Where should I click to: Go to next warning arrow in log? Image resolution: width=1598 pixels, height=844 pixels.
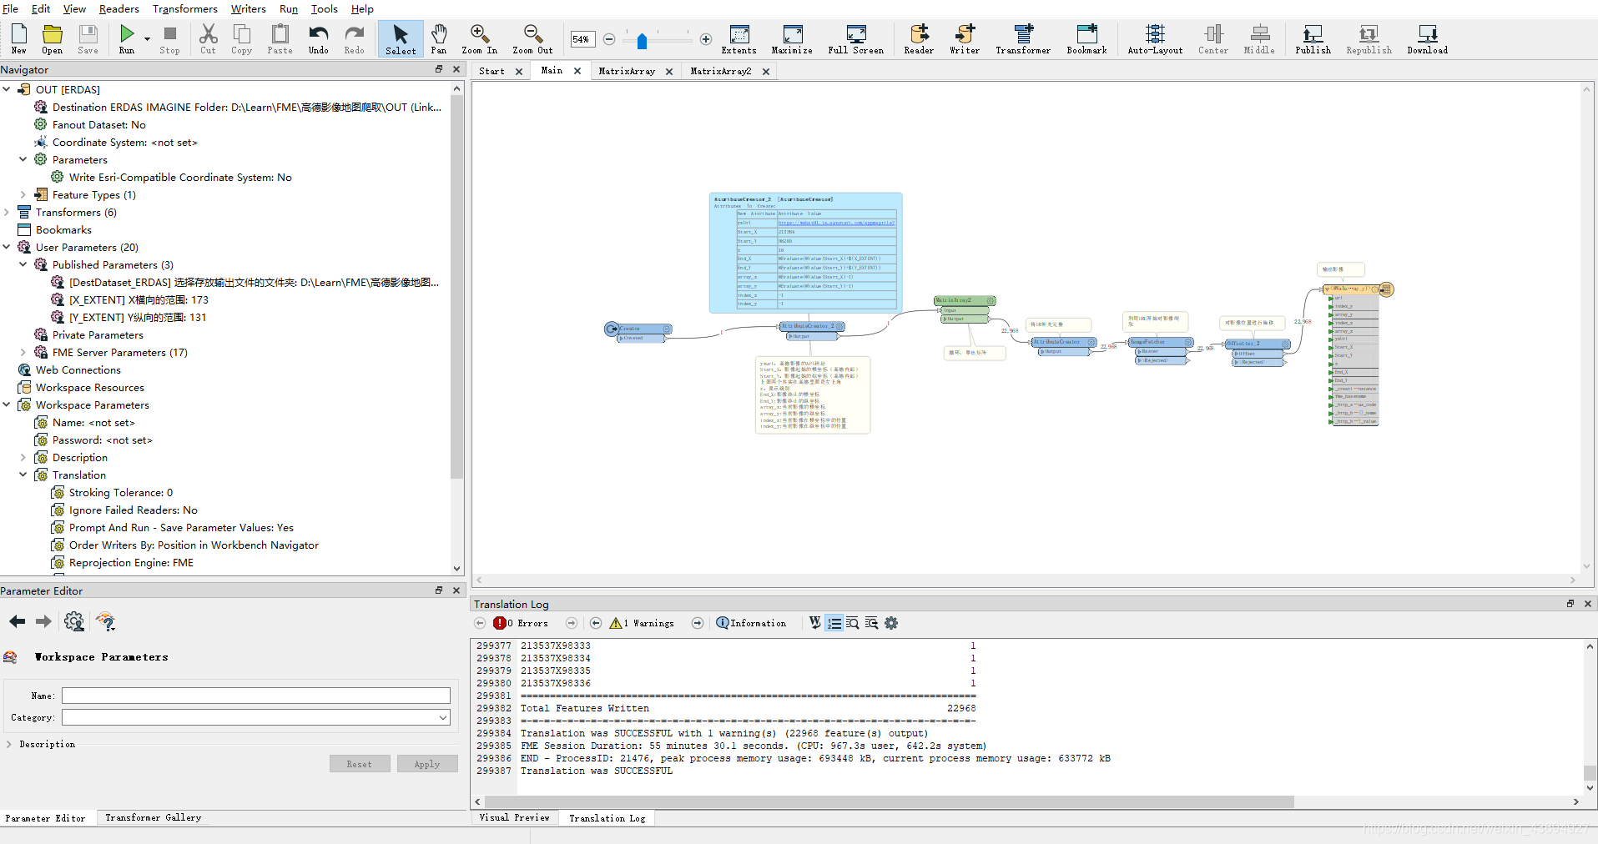(x=698, y=623)
